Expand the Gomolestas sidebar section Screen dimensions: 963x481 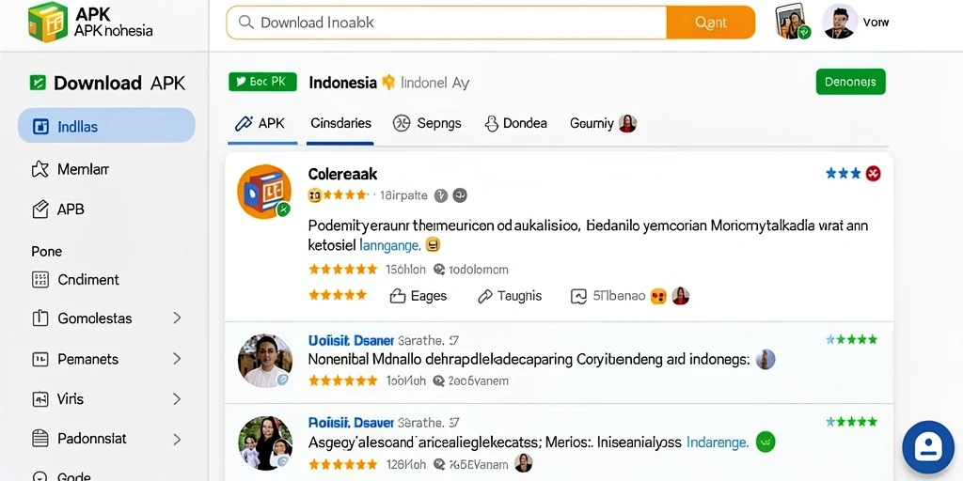coord(177,318)
